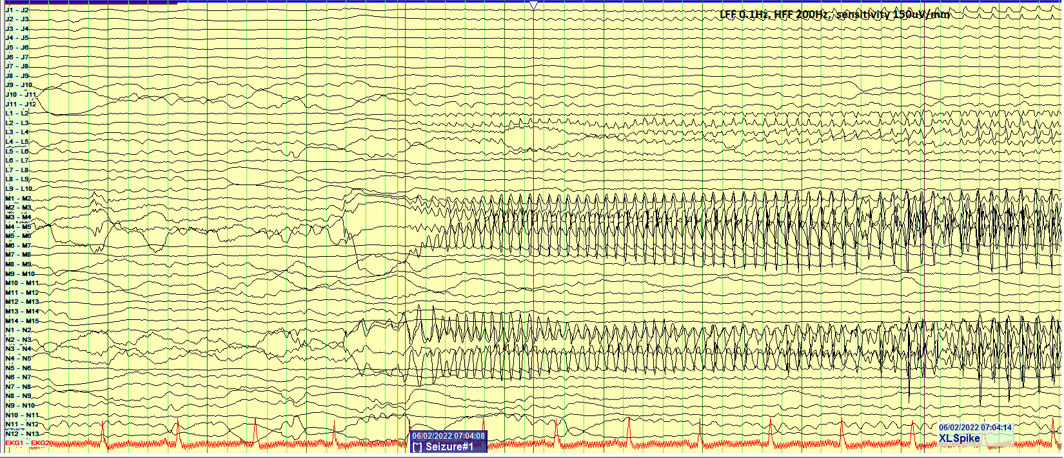The height and width of the screenshot is (458, 1064).
Task: Select the J10 - J11 channel label
Action: (21, 95)
